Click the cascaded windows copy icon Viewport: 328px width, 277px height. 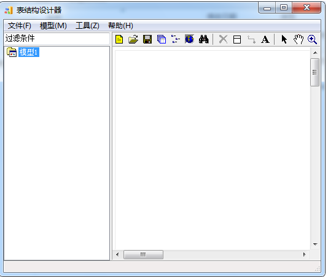(x=162, y=39)
